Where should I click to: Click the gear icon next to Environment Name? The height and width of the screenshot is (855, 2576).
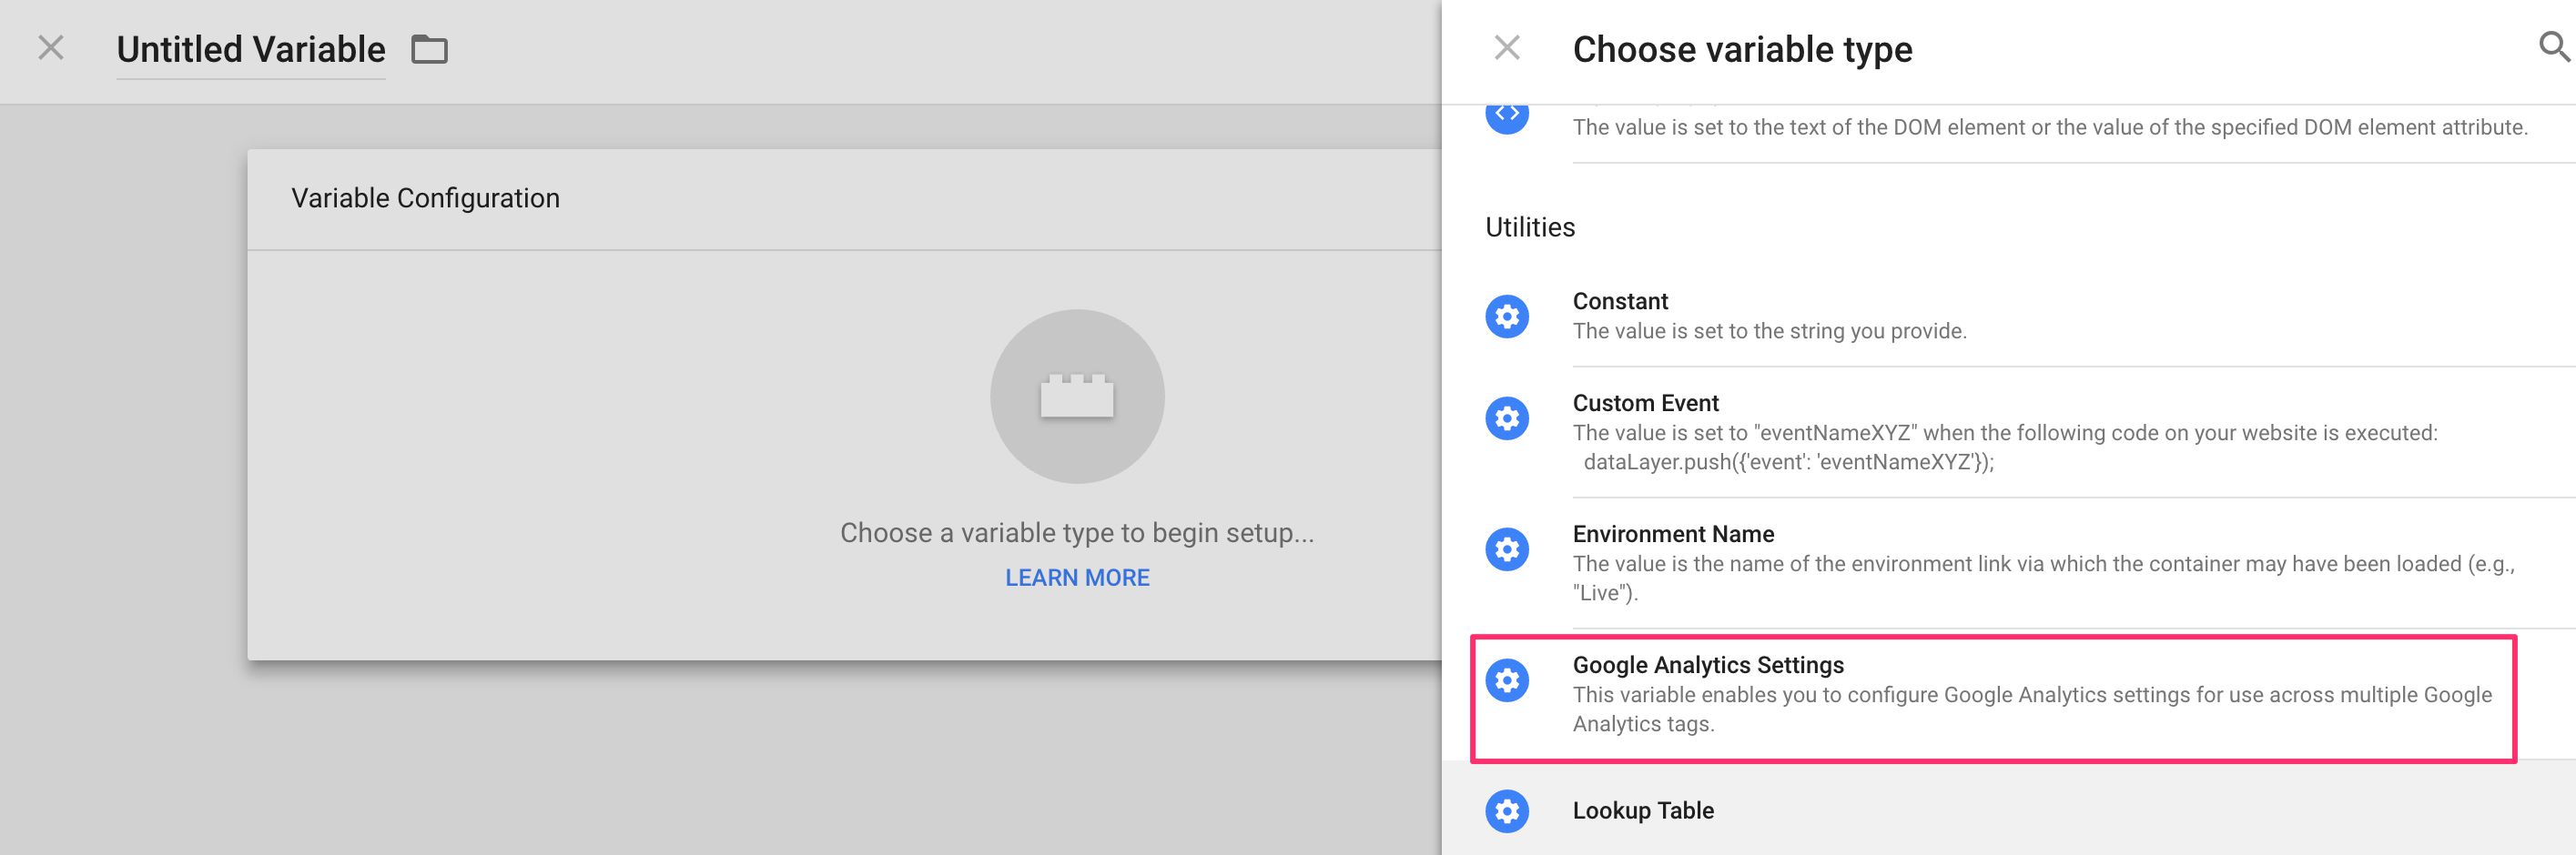[x=1507, y=548]
